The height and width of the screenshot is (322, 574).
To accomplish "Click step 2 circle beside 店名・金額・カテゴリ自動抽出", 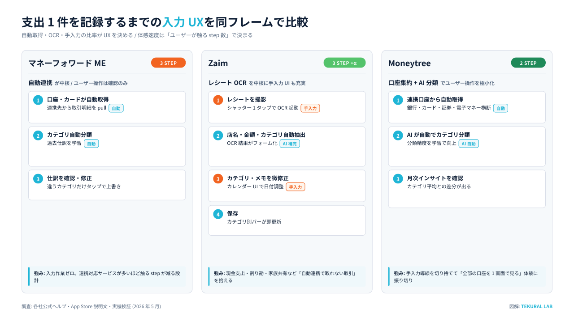I will pos(218,136).
